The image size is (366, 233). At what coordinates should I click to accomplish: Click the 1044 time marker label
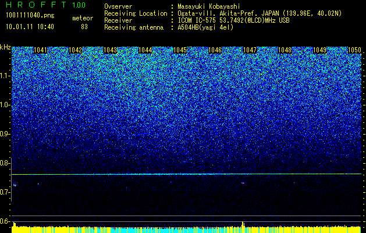click(x=145, y=50)
